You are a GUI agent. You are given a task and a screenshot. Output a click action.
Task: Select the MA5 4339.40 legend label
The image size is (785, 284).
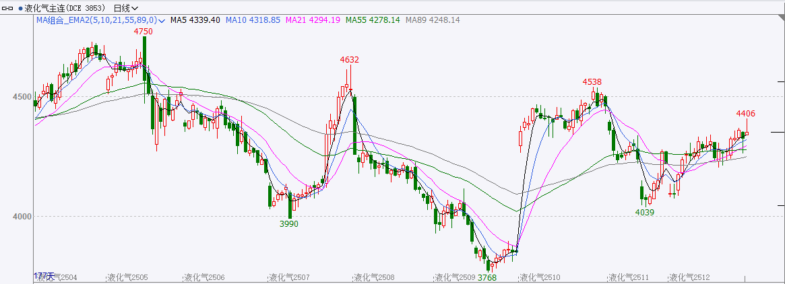195,21
